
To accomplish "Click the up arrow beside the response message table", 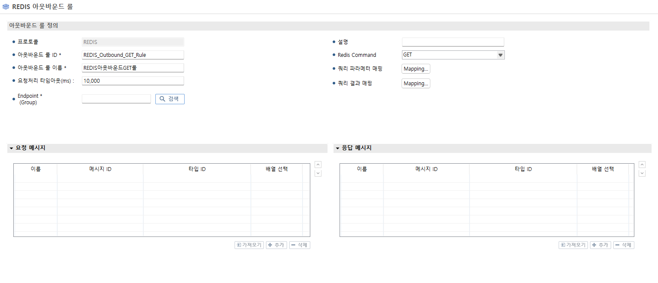I will click(642, 164).
